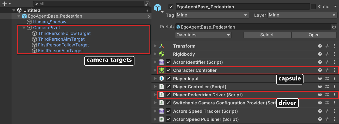339x124 pixels.
Task: Disable the Actor Speed Publisher checkbox
Action: (x=168, y=119)
